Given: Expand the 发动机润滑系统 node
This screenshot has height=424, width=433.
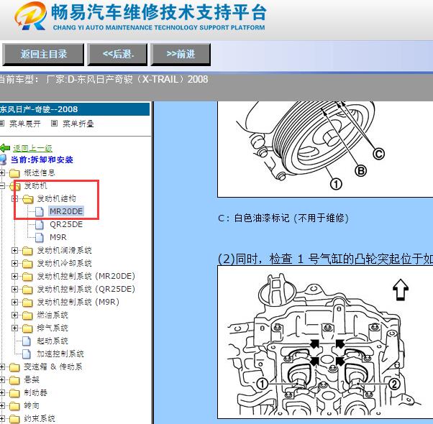Looking at the screenshot, I should (14, 251).
